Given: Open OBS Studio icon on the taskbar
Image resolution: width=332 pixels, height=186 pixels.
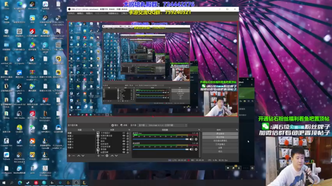Looking at the screenshot, I should pos(76,183).
